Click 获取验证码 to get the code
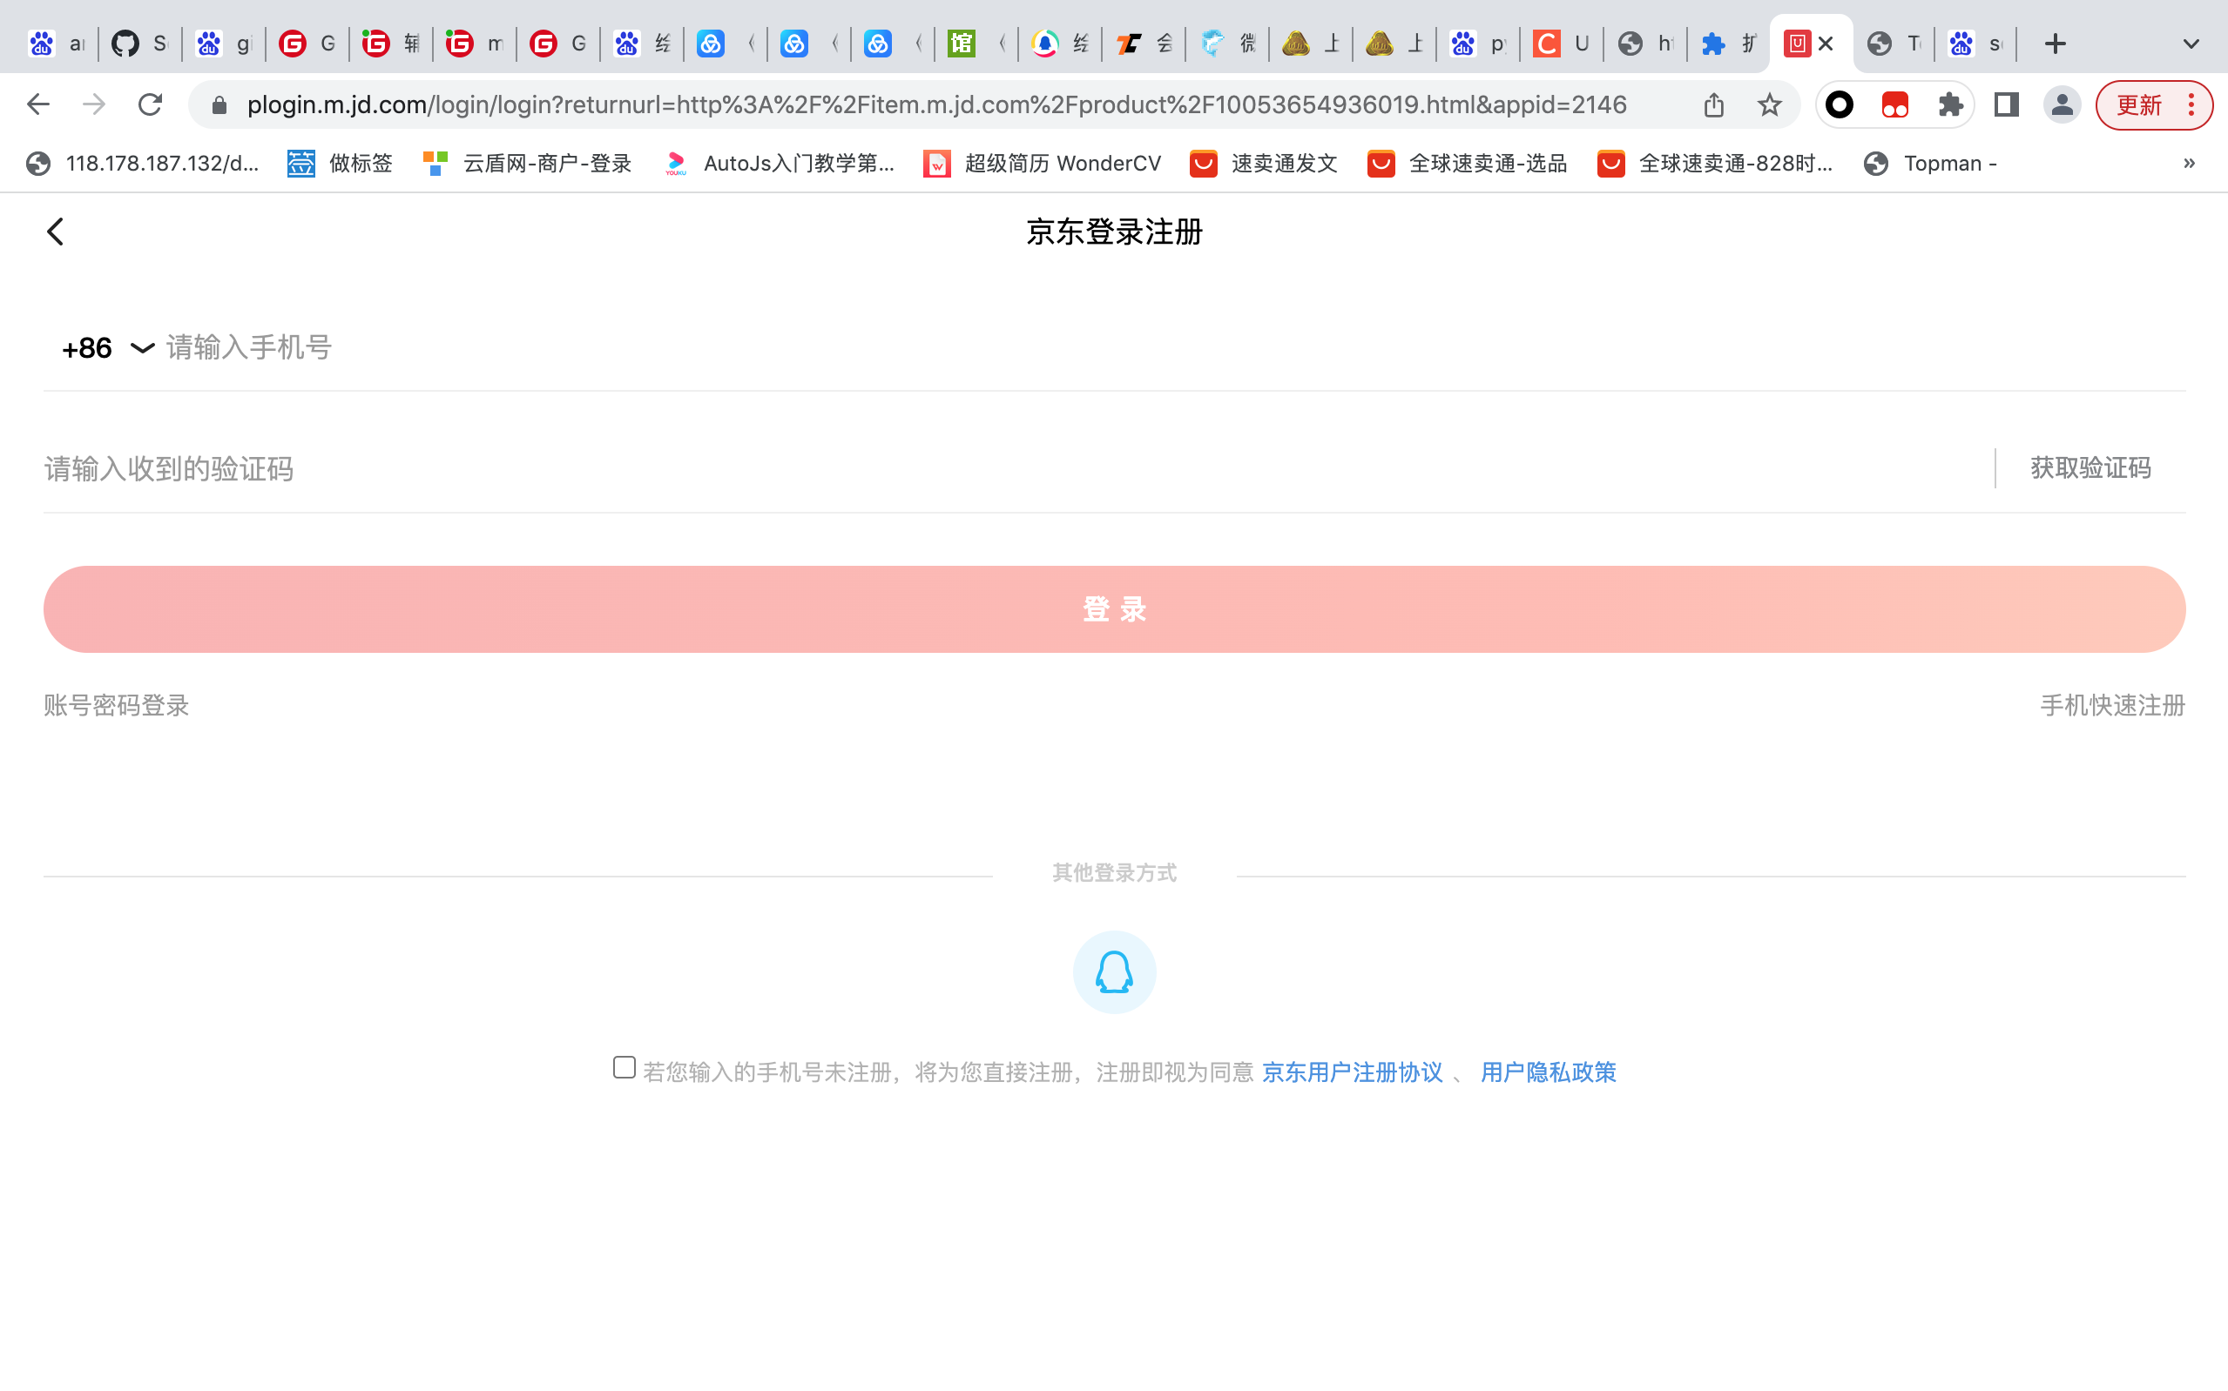Viewport: 2228px width, 1391px height. (x=2090, y=468)
